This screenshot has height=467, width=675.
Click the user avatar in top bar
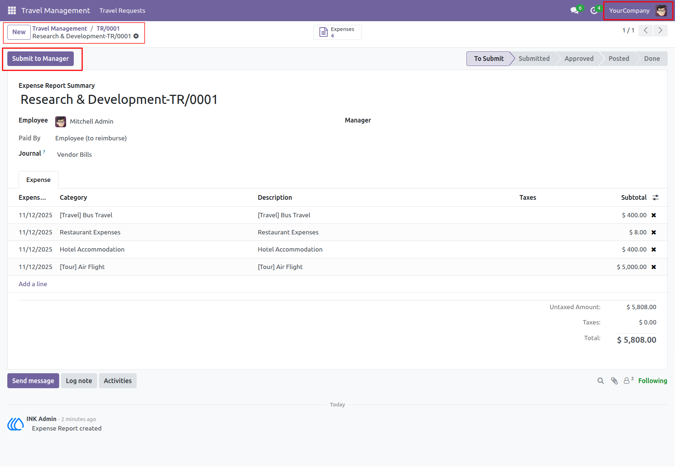tap(661, 11)
